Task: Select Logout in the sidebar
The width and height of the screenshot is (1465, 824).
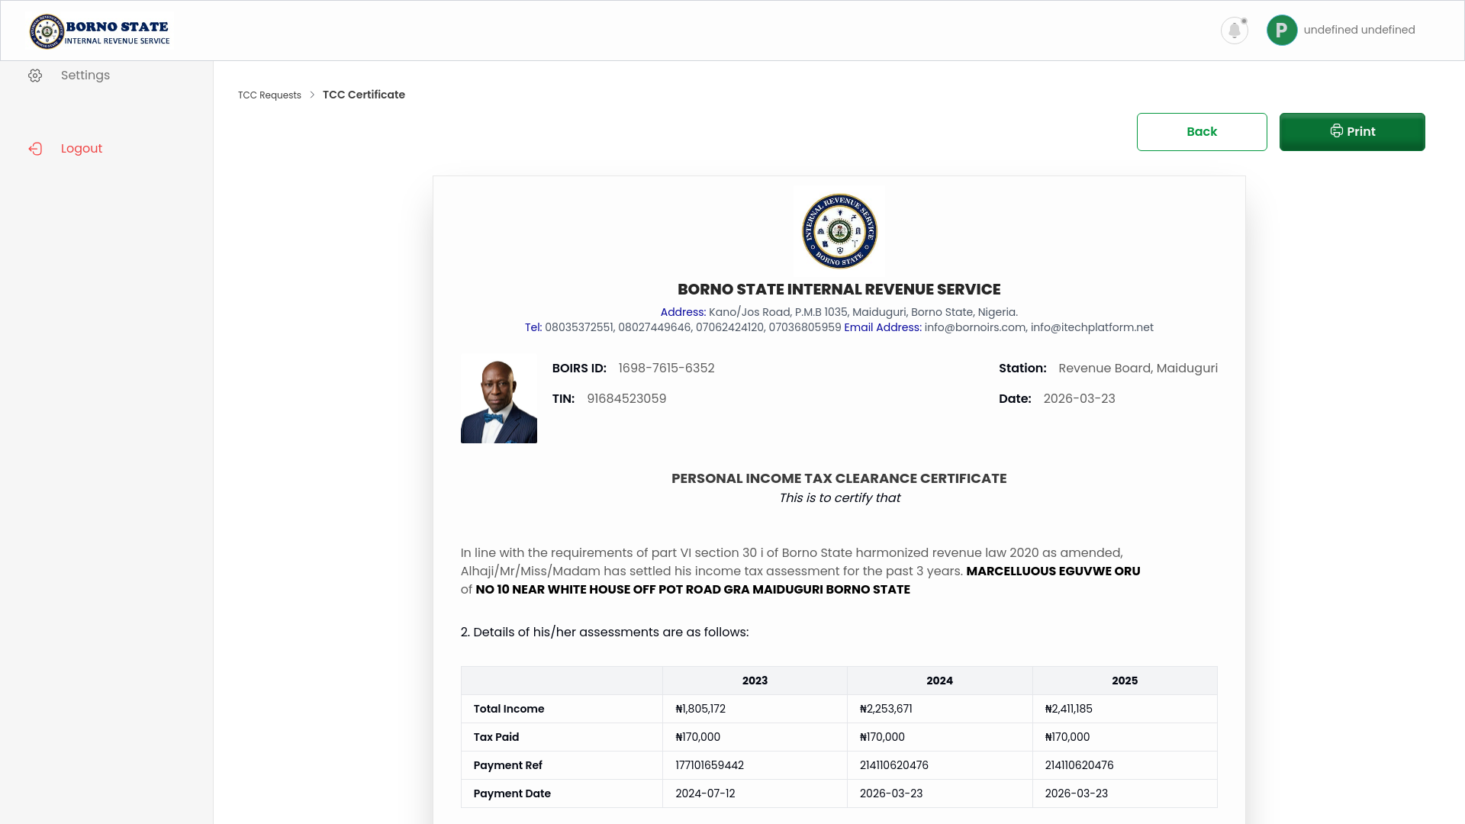Action: (x=82, y=149)
